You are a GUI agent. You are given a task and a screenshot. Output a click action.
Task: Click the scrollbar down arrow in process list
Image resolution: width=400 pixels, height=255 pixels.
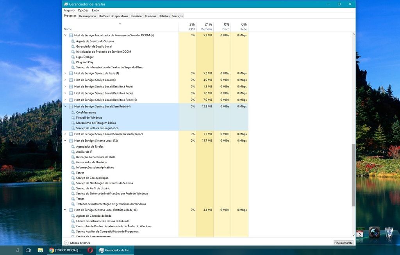click(354, 235)
